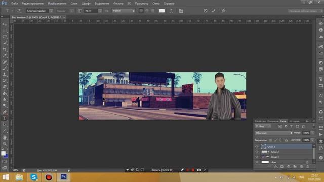The height and width of the screenshot is (182, 324).
Task: Toggle text orientation
Action: 19,11
